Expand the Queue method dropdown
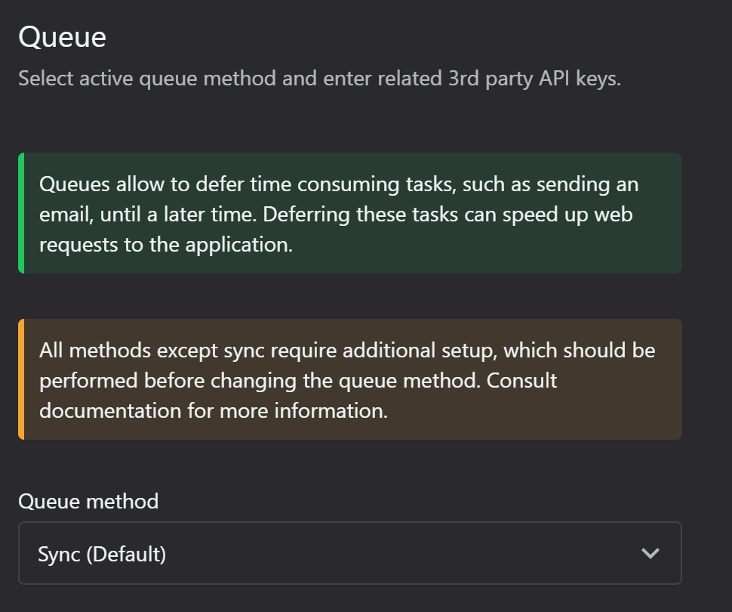This screenshot has width=732, height=612. (x=349, y=553)
